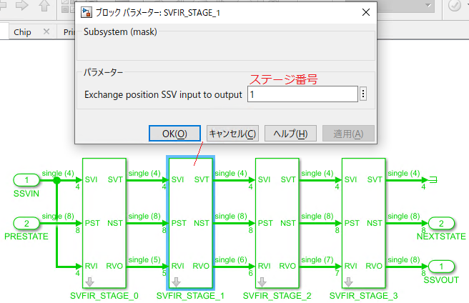Click the Simulink block icon in dialog title
The height and width of the screenshot is (303, 469).
point(87,13)
